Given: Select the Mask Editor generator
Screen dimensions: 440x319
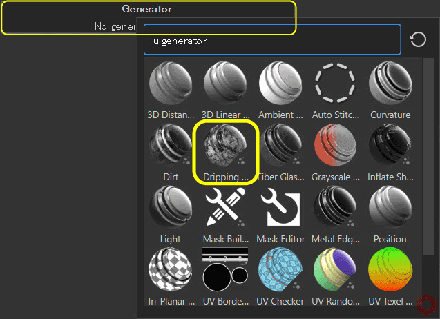Looking at the screenshot, I should point(280,215).
